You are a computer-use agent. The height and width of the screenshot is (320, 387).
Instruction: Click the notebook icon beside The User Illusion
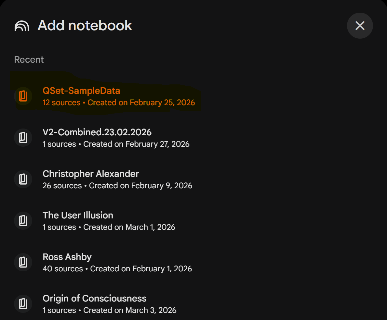tap(23, 221)
